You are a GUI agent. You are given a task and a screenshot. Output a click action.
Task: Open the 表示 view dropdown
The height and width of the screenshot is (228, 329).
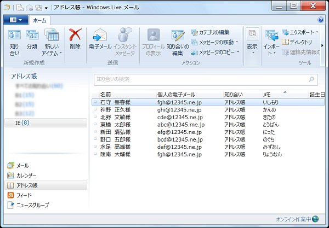(x=252, y=45)
